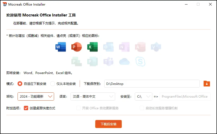
Task: Select 仅从本地安装 mode radio button
Action: [53, 84]
